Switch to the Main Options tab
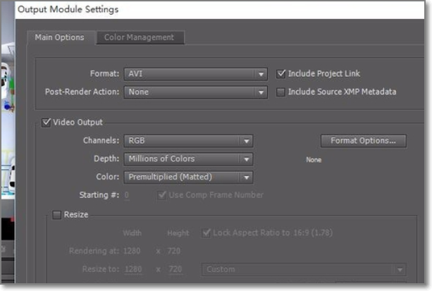432x291 pixels. coord(59,37)
